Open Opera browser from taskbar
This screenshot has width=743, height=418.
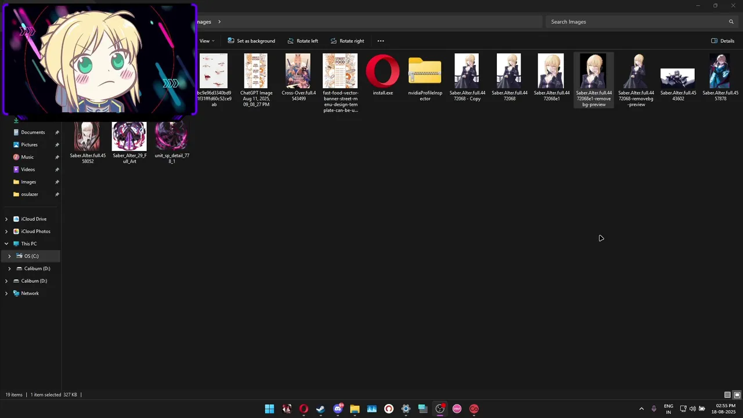pyautogui.click(x=304, y=409)
